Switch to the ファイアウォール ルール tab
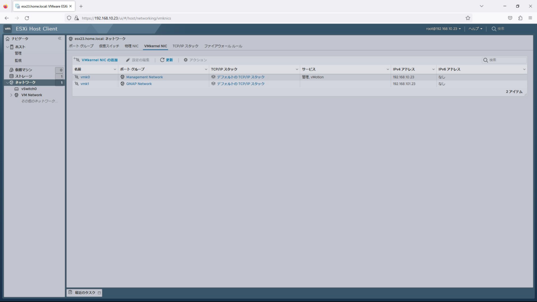 (x=223, y=46)
